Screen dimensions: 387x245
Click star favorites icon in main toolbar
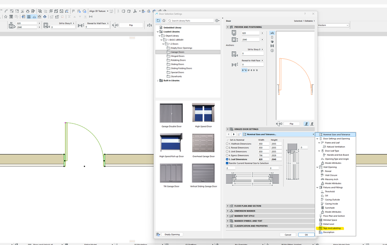(6, 17)
